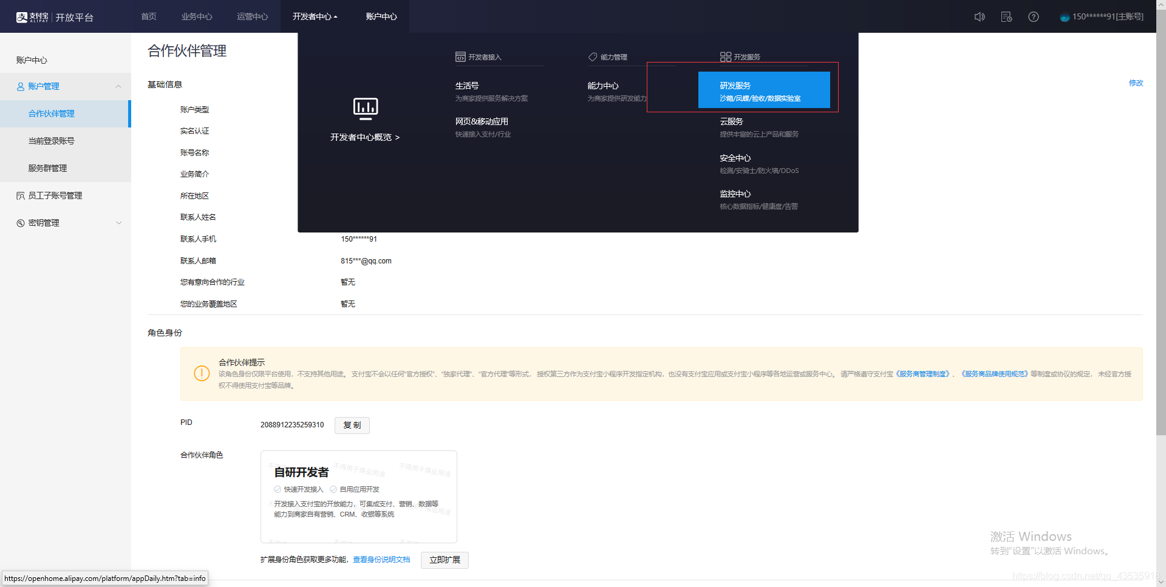Open the document list icon in header
The height and width of the screenshot is (587, 1166).
1006,17
